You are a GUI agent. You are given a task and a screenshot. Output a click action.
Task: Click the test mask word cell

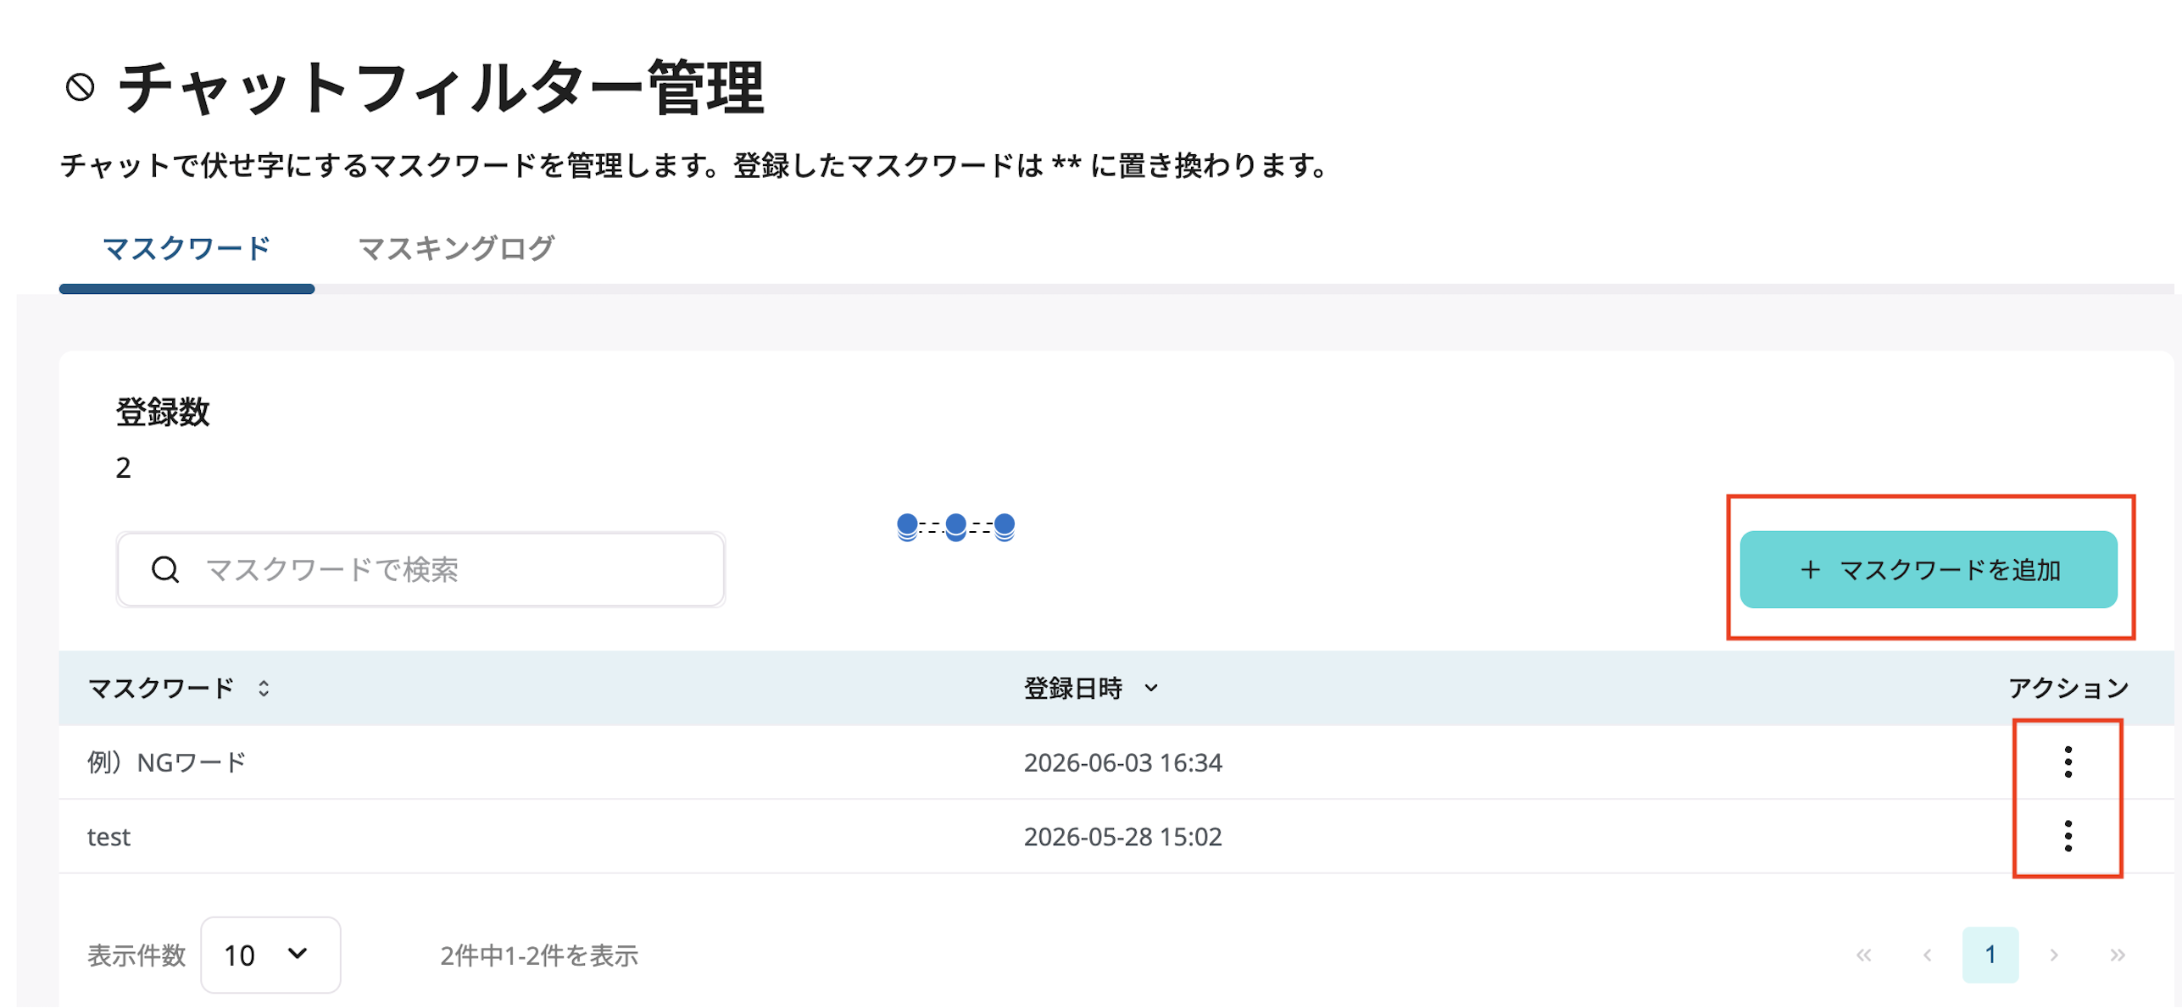point(109,837)
